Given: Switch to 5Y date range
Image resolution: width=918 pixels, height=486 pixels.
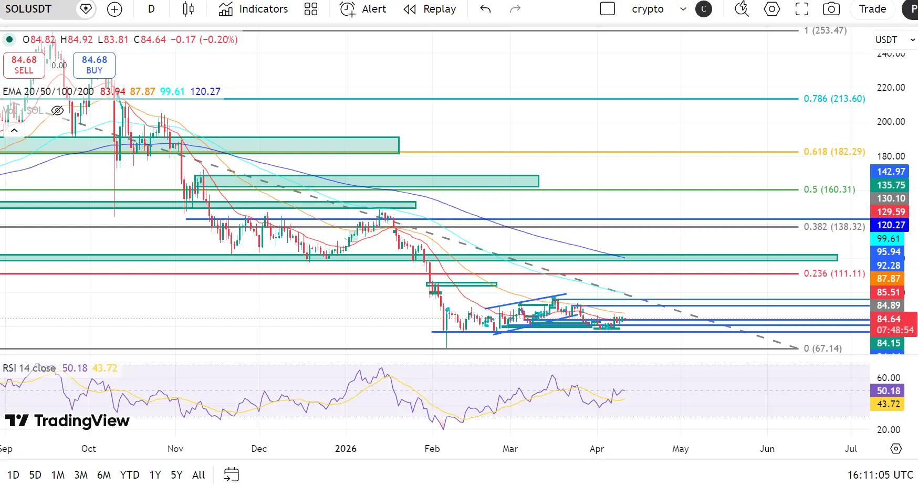Looking at the screenshot, I should pos(176,475).
